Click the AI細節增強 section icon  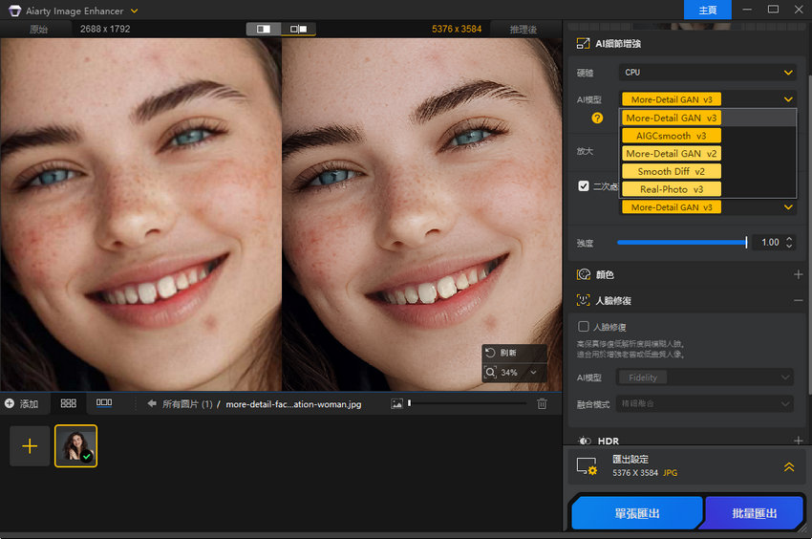(583, 44)
